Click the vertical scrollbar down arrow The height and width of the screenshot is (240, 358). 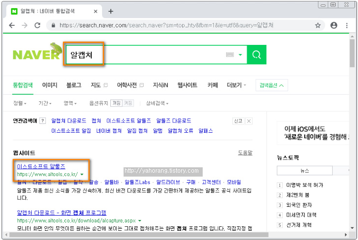click(352, 228)
